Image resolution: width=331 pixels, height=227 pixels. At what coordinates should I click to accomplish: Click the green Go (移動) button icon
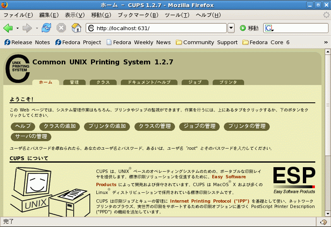pos(243,28)
